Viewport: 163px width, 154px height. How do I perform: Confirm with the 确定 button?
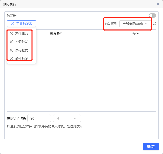pos(151,147)
